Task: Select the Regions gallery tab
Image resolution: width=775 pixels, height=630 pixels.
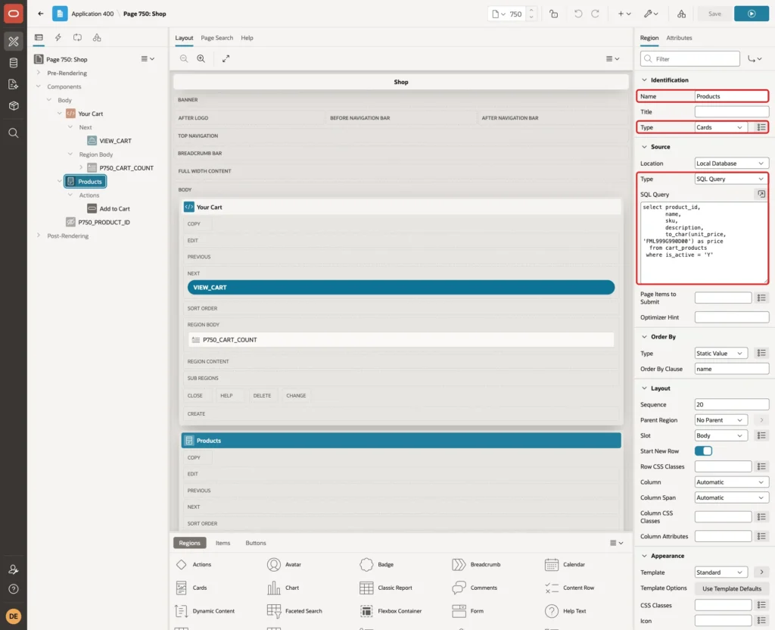Action: [189, 543]
